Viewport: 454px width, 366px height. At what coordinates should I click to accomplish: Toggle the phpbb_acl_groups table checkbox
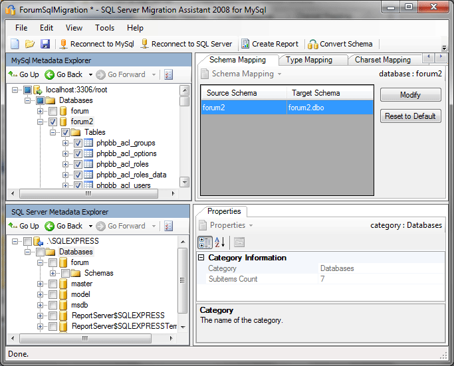click(78, 143)
